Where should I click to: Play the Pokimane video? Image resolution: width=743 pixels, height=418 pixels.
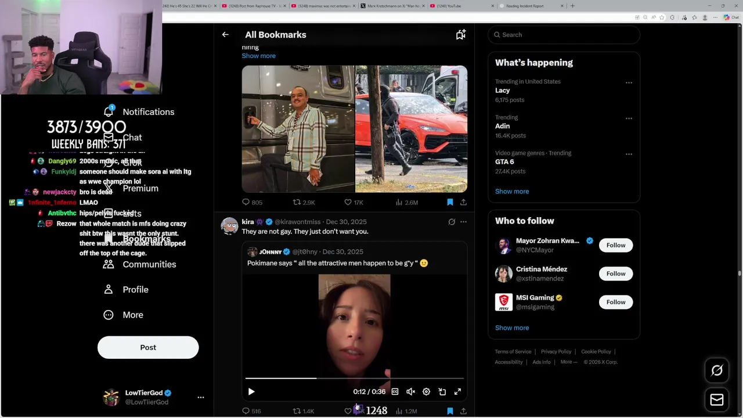pyautogui.click(x=251, y=392)
